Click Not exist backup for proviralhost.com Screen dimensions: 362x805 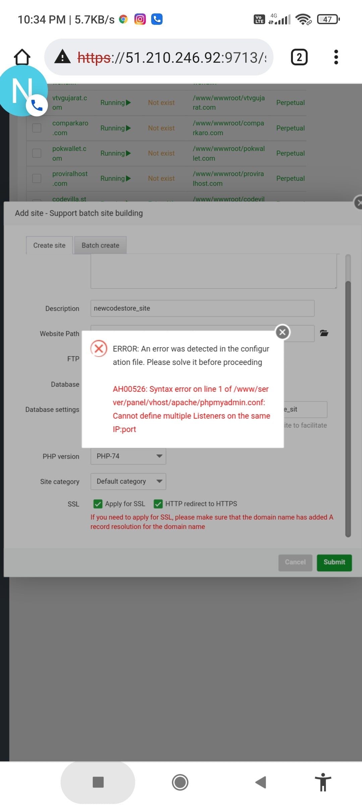tap(161, 178)
